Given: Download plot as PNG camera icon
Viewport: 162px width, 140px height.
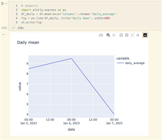Looking at the screenshot, I should point(101,35).
